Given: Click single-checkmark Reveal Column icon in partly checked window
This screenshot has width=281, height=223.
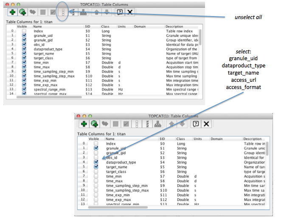Looking at the screenshot, I should [x=126, y=124].
